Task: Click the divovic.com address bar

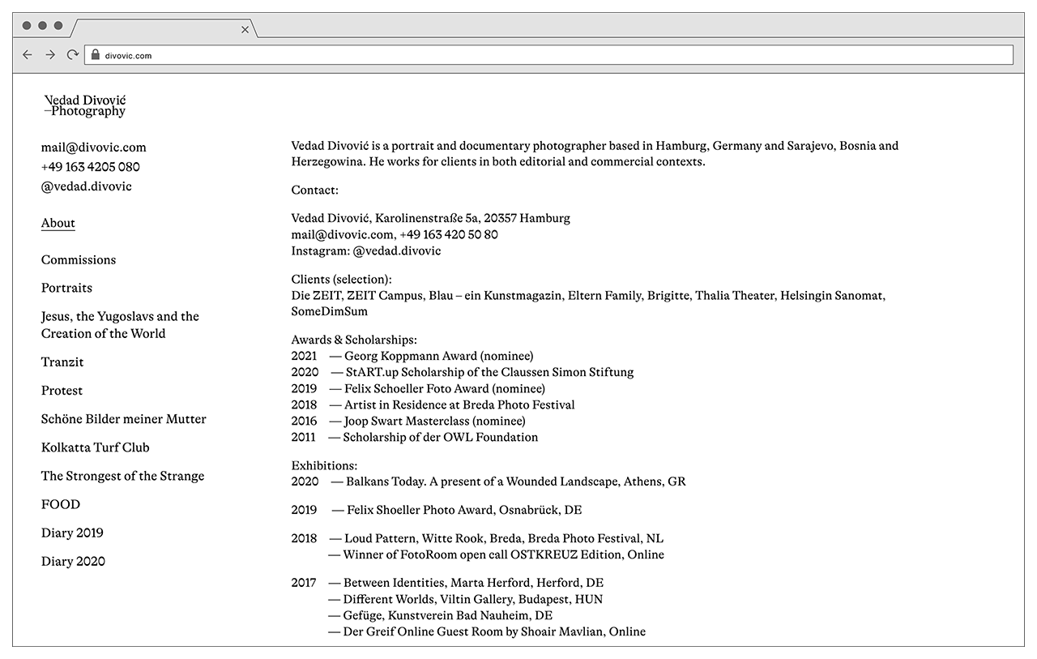Action: [x=551, y=55]
